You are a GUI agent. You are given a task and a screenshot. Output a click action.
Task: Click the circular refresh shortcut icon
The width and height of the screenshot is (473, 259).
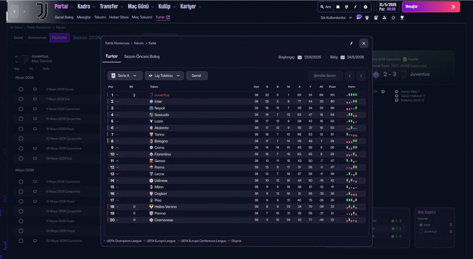tap(393, 17)
